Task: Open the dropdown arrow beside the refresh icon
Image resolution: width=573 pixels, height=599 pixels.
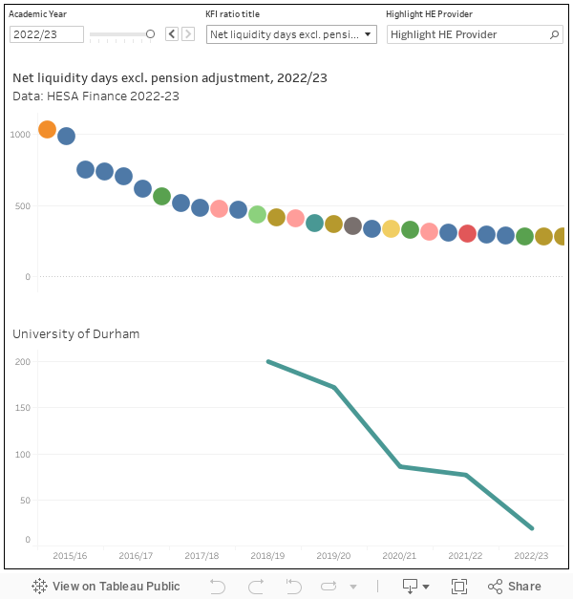Action: (x=353, y=587)
